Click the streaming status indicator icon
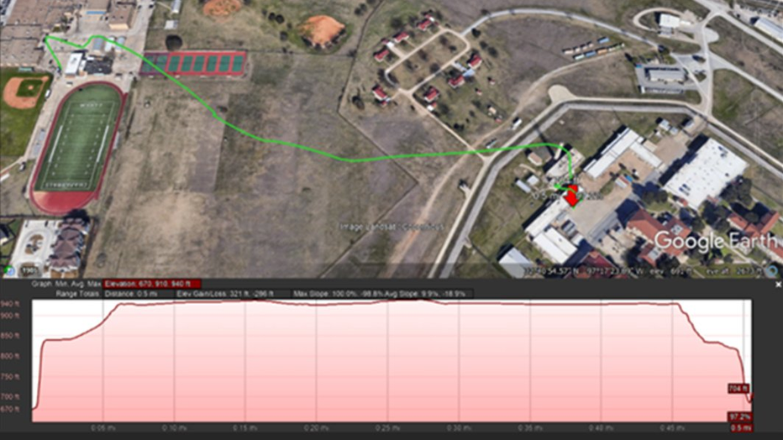This screenshot has width=783, height=440. point(770,270)
